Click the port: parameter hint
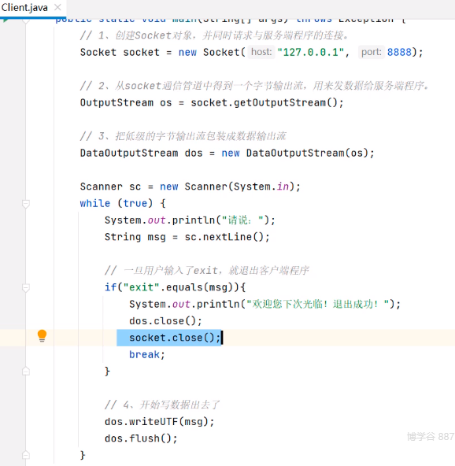Screen dimensions: 455x466 pos(372,52)
